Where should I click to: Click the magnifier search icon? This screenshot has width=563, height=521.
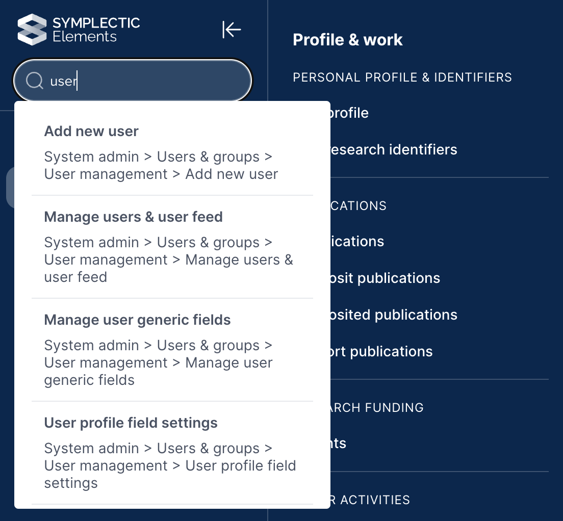pos(34,81)
